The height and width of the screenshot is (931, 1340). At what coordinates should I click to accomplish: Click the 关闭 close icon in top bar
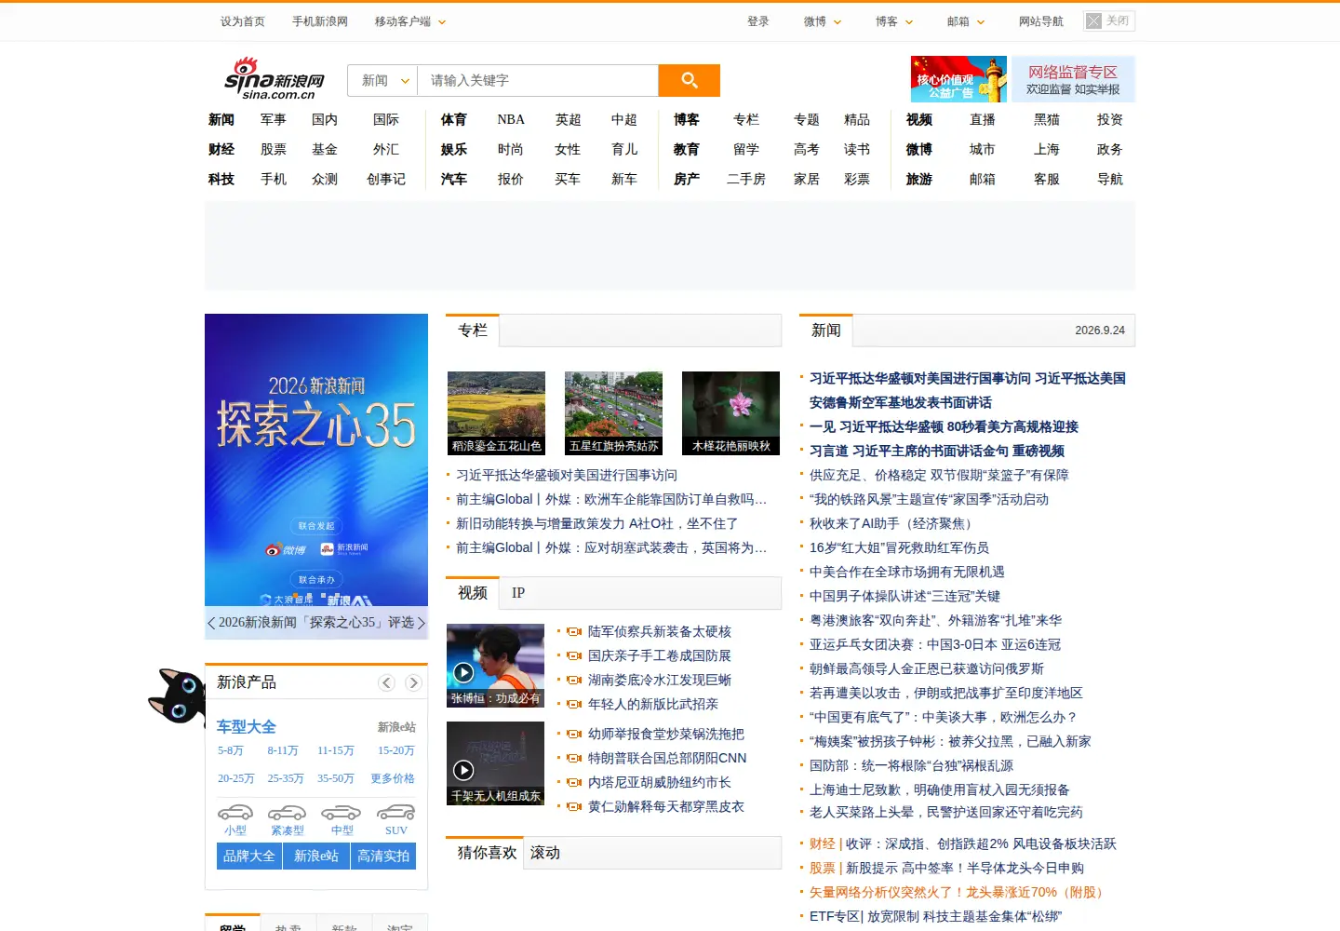tap(1109, 20)
